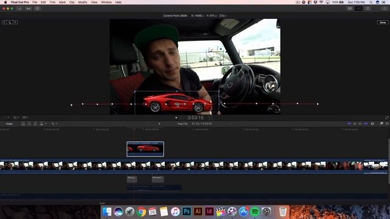Go back in timeline history arrow
Viewport: 390px width, 219px height.
(x=159, y=123)
